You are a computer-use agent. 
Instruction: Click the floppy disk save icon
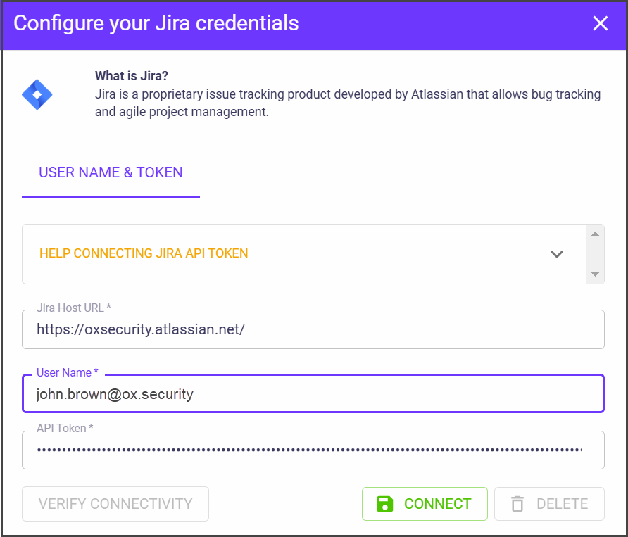coord(384,504)
